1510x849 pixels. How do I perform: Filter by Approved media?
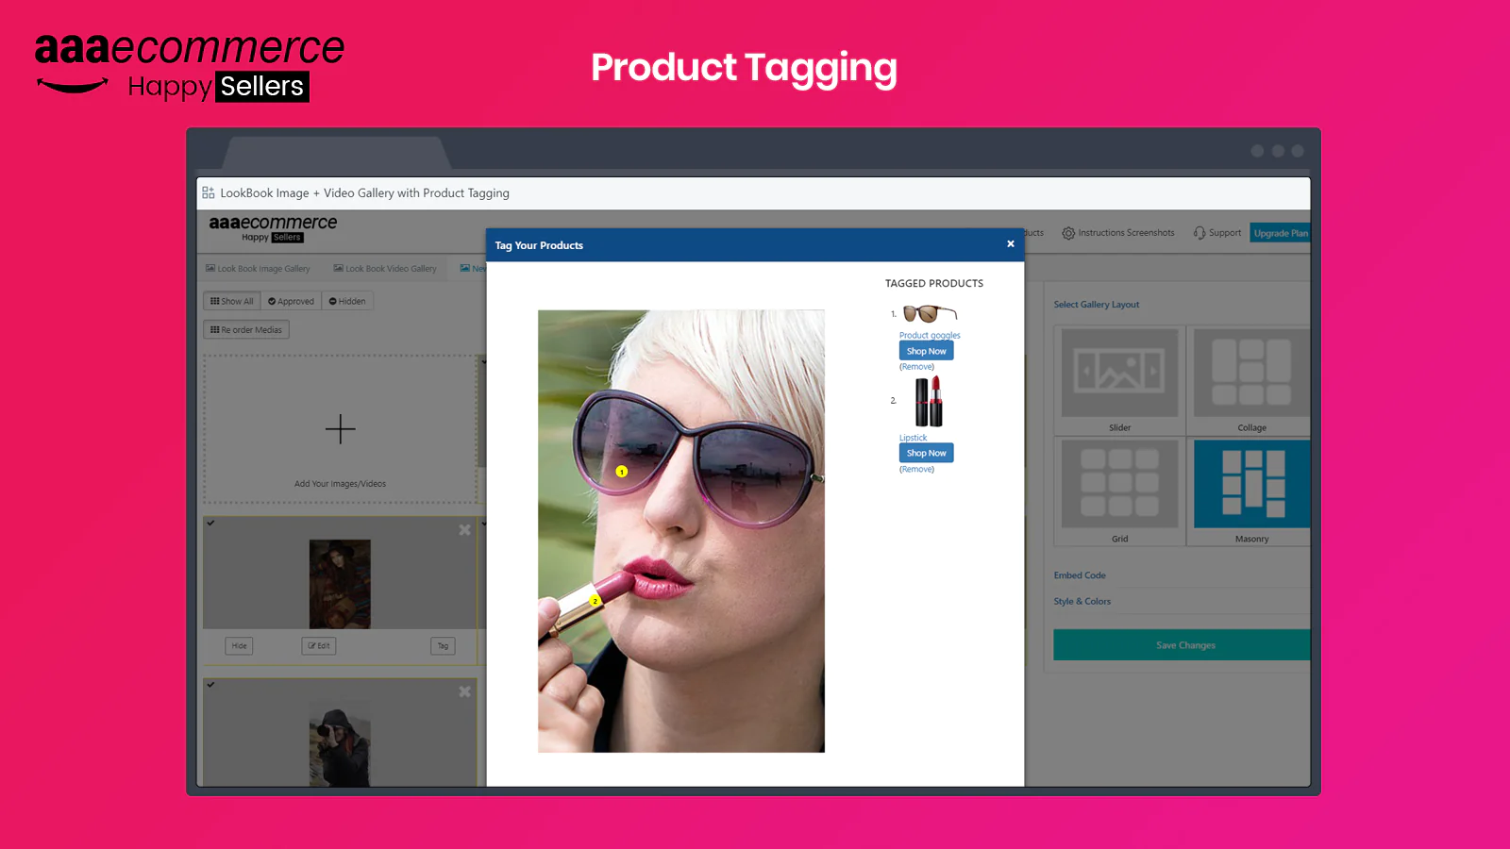coord(291,302)
